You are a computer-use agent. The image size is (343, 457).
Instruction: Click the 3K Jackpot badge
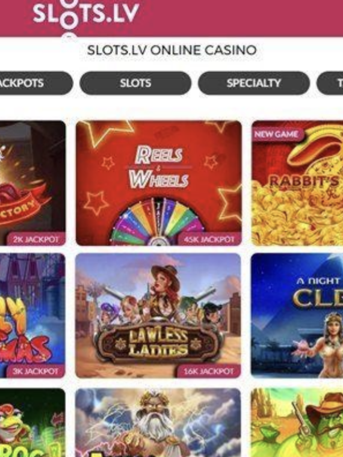(x=36, y=372)
